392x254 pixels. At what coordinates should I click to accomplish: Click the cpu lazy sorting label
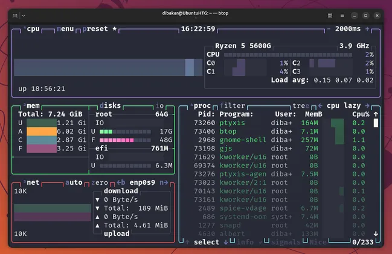pyautogui.click(x=344, y=105)
